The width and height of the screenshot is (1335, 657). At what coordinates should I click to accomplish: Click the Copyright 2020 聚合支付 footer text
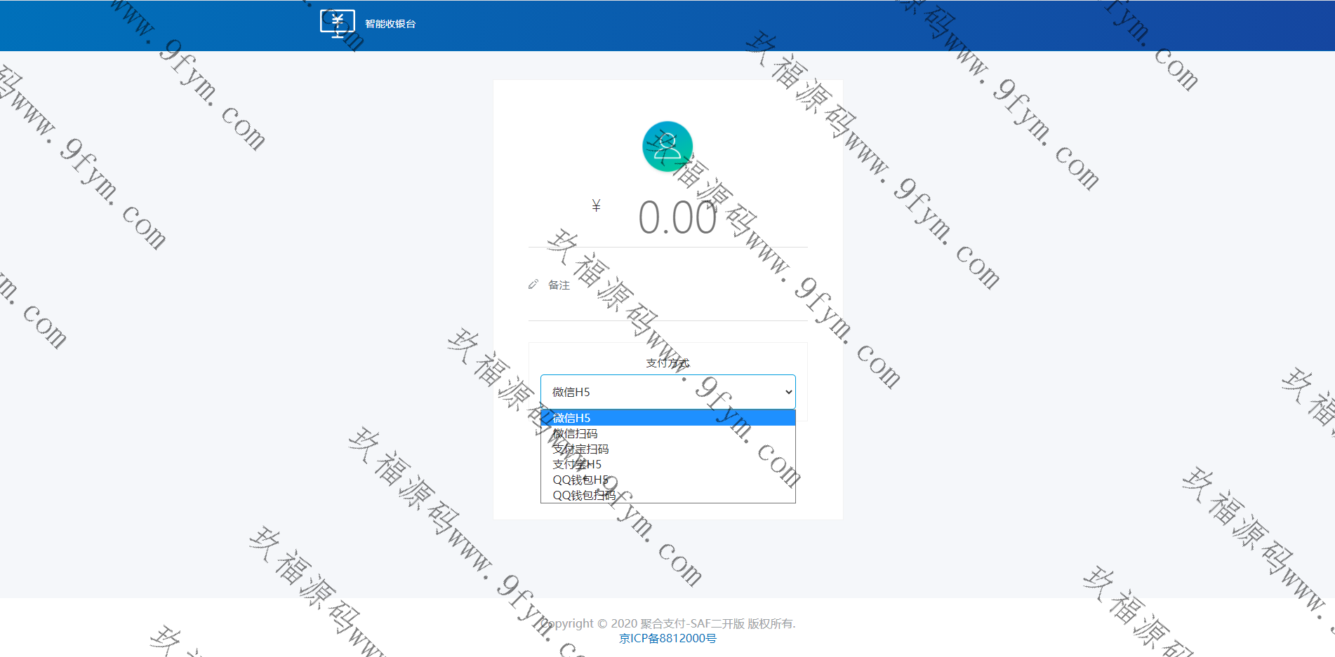667,623
